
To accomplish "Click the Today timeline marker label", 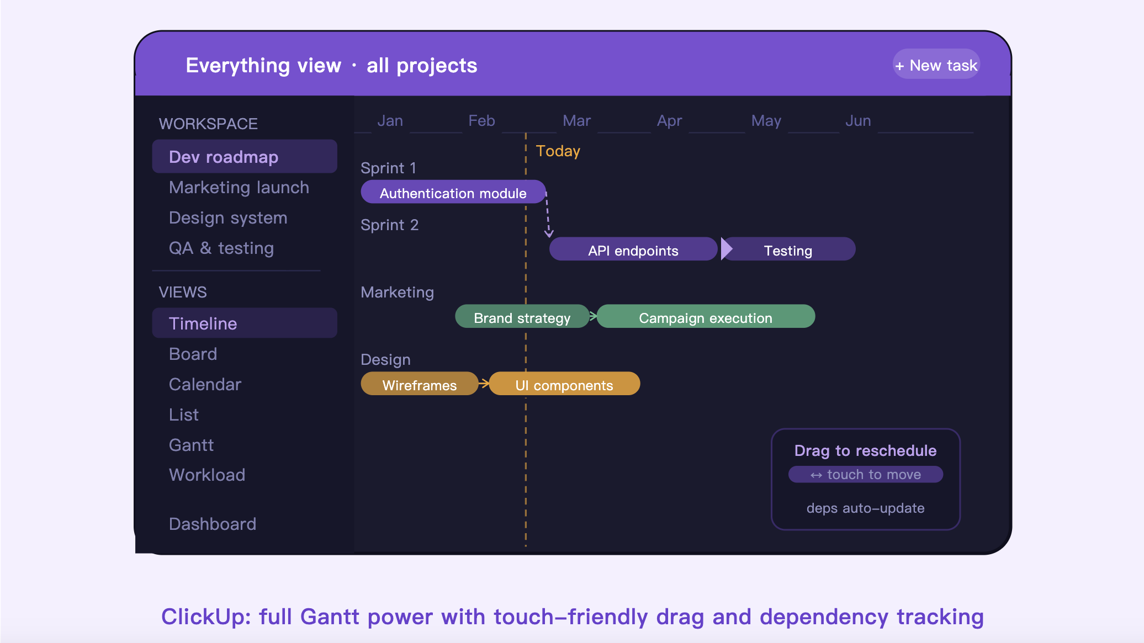I will 558,151.
